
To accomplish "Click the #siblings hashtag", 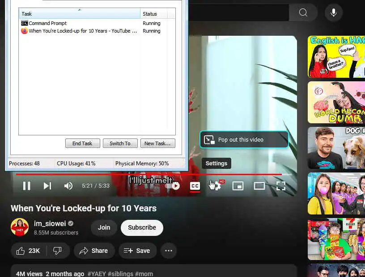I will [x=120, y=274].
